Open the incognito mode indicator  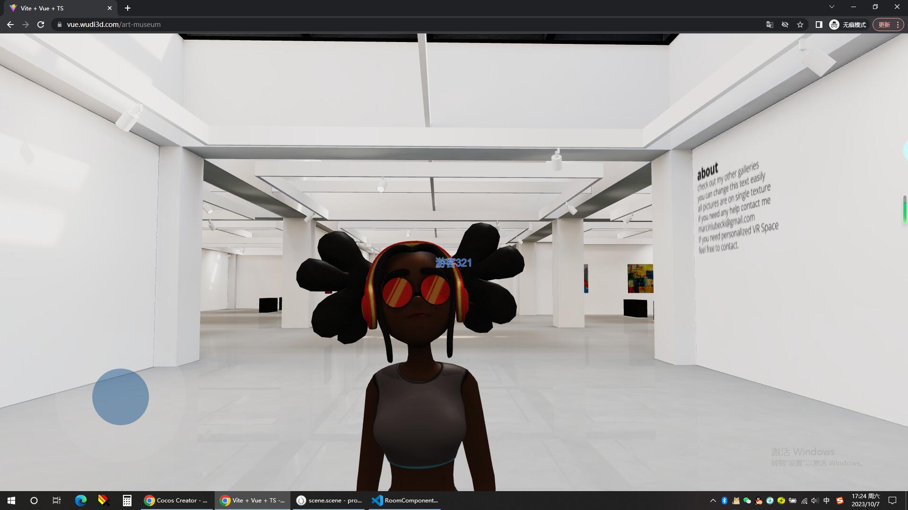847,25
